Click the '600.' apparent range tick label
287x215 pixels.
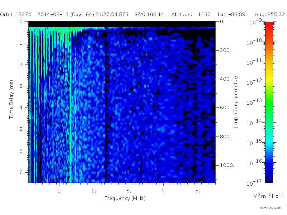click(225, 108)
